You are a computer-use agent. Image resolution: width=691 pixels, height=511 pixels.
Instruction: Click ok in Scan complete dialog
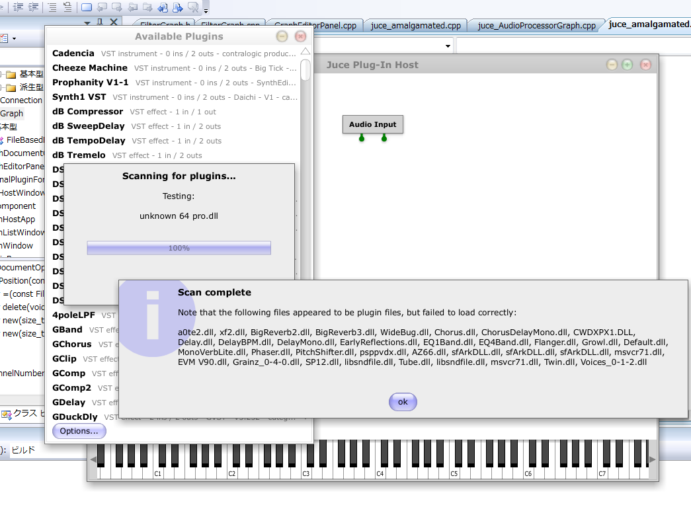[x=403, y=402]
